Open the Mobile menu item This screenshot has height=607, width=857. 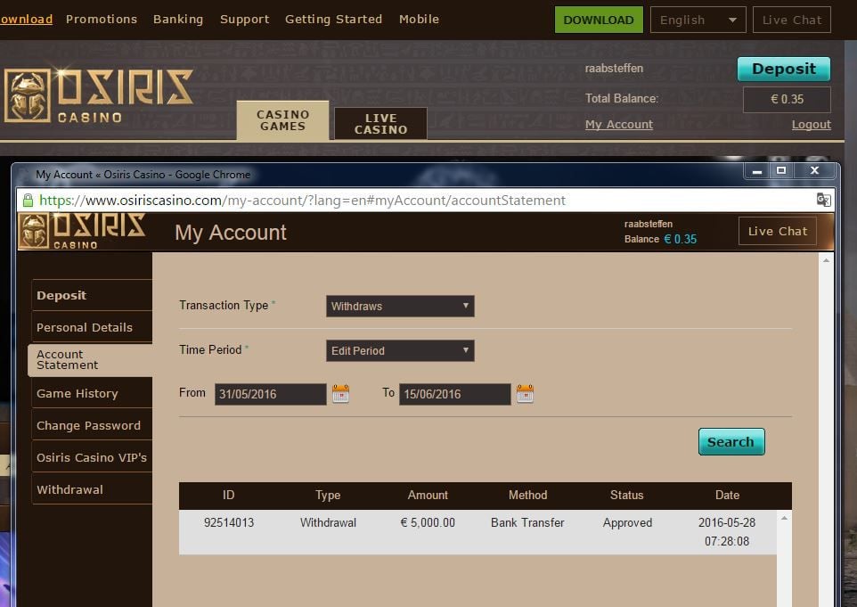[420, 19]
